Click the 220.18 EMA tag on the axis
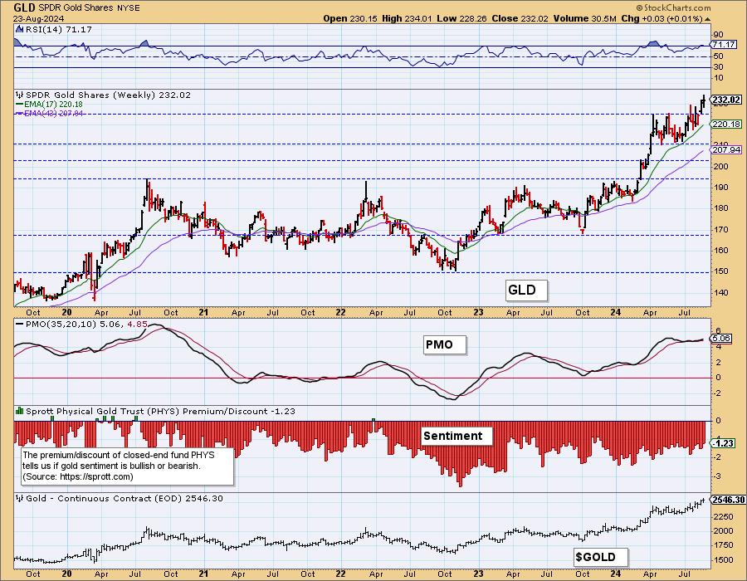Image resolution: width=747 pixels, height=581 pixels. [x=726, y=124]
